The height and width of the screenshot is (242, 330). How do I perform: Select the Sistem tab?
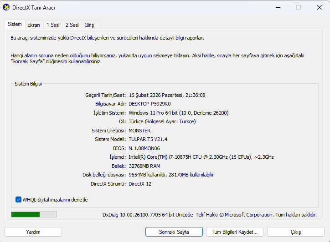[x=15, y=24]
